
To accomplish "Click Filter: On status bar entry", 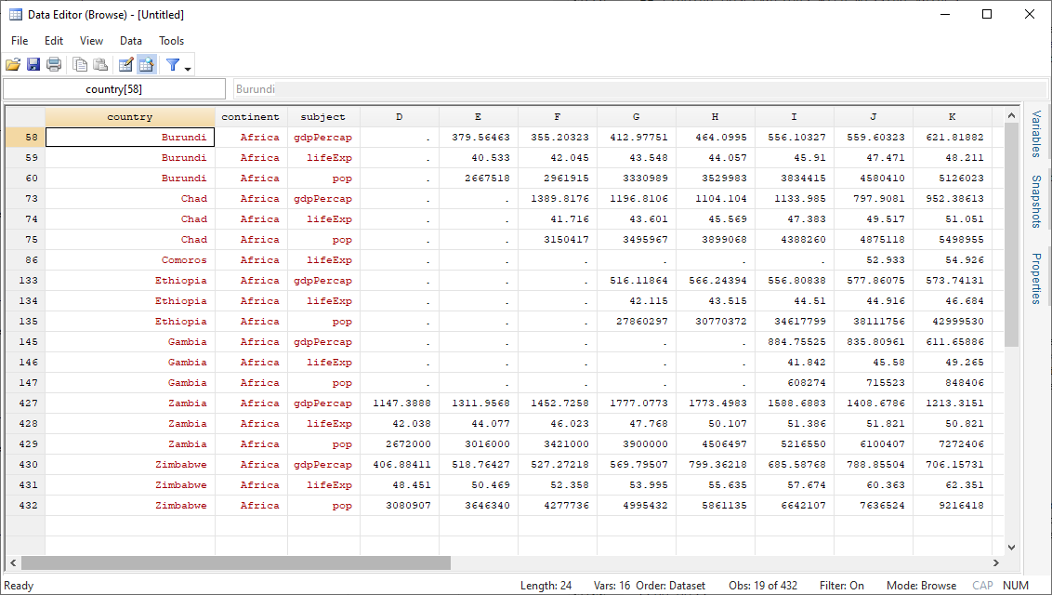I will (841, 586).
